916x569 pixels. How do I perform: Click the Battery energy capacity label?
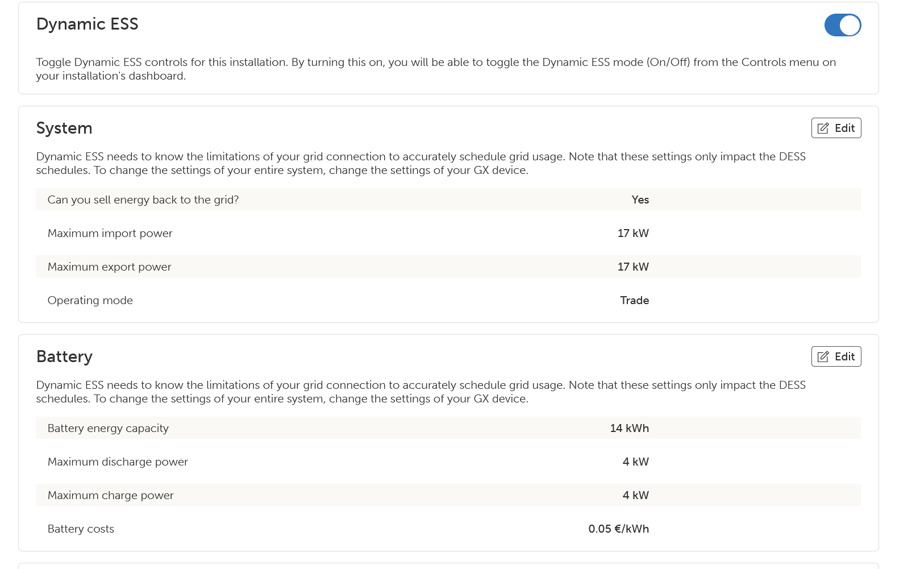[x=108, y=428]
